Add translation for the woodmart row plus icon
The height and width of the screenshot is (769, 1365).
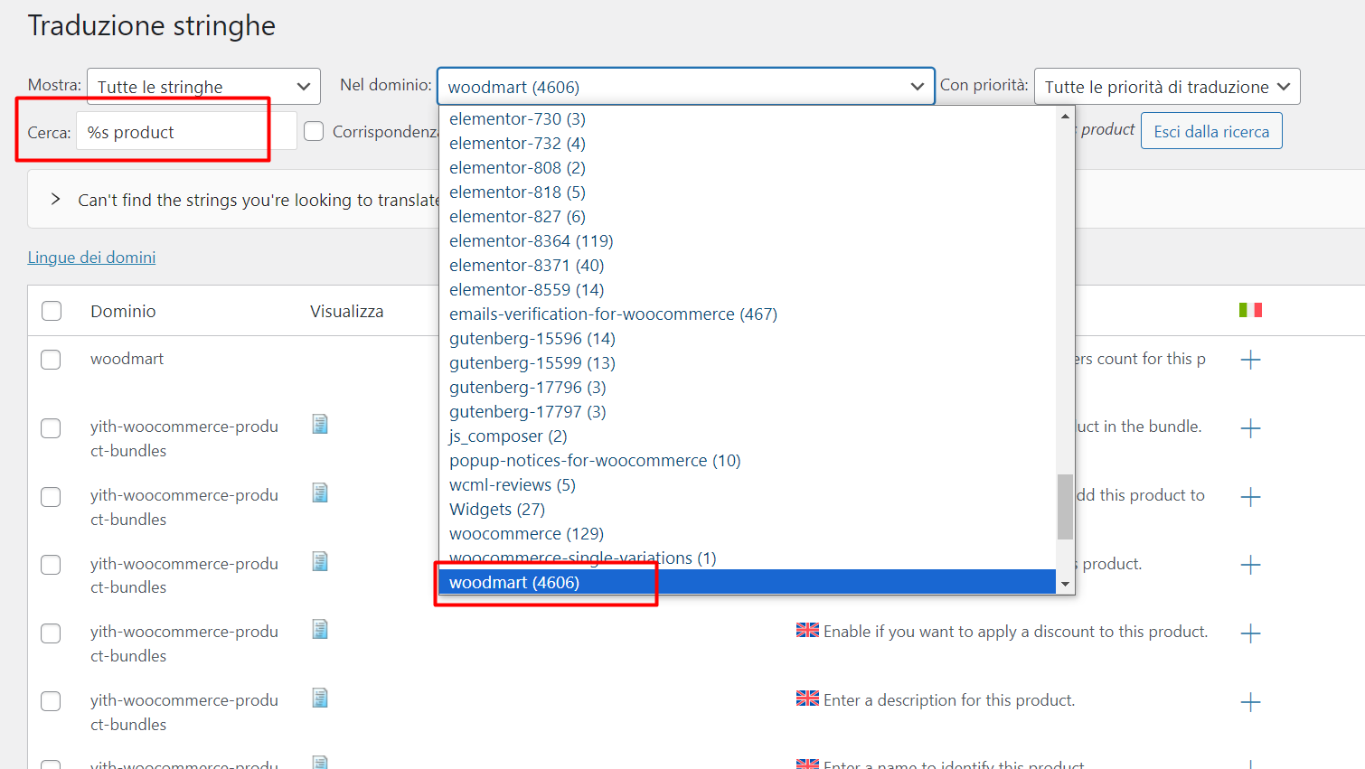(1250, 360)
